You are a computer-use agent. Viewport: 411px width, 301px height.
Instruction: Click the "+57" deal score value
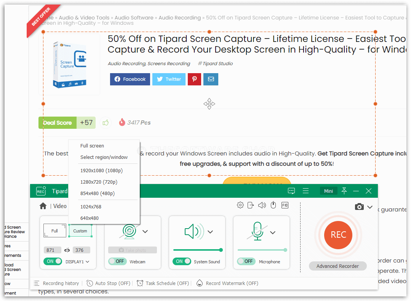coord(86,123)
